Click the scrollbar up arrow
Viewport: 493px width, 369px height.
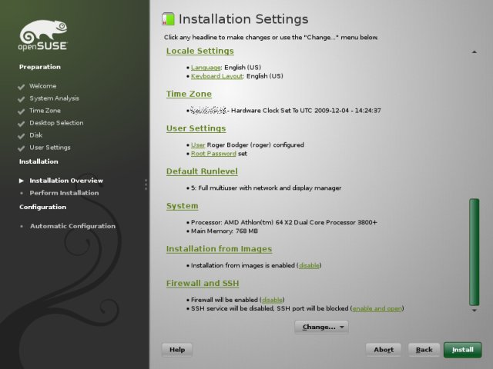click(475, 52)
